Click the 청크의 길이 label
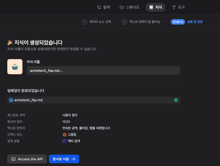Viewport: 220px width, 166px height. coord(15,121)
